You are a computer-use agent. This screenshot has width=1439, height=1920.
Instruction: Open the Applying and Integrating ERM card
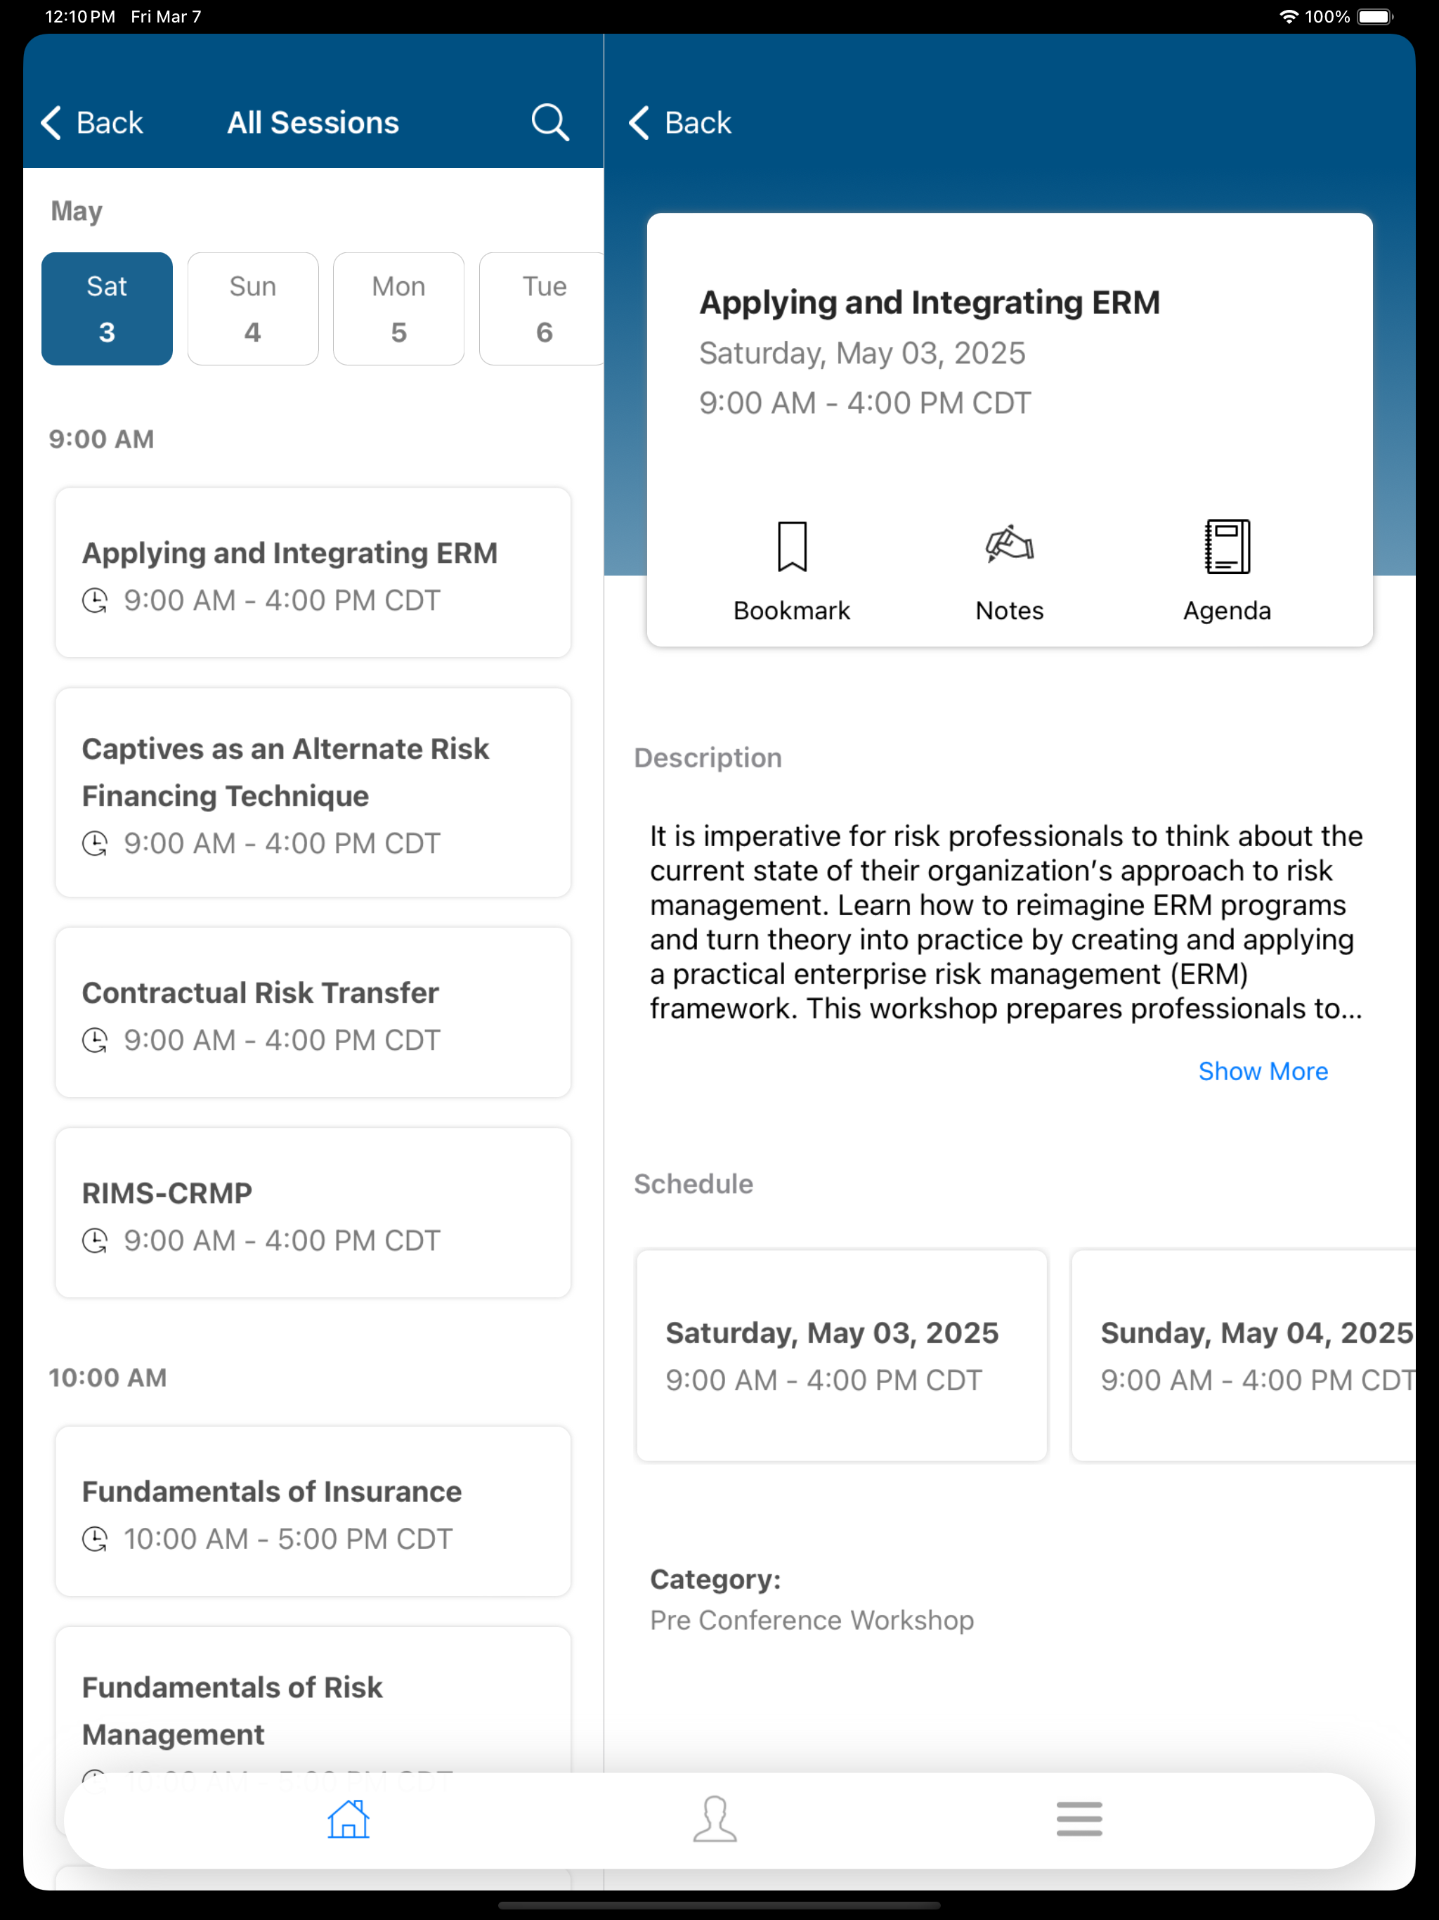pyautogui.click(x=313, y=573)
